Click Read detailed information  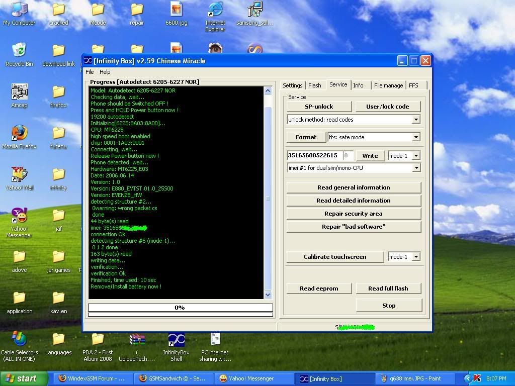coord(354,201)
